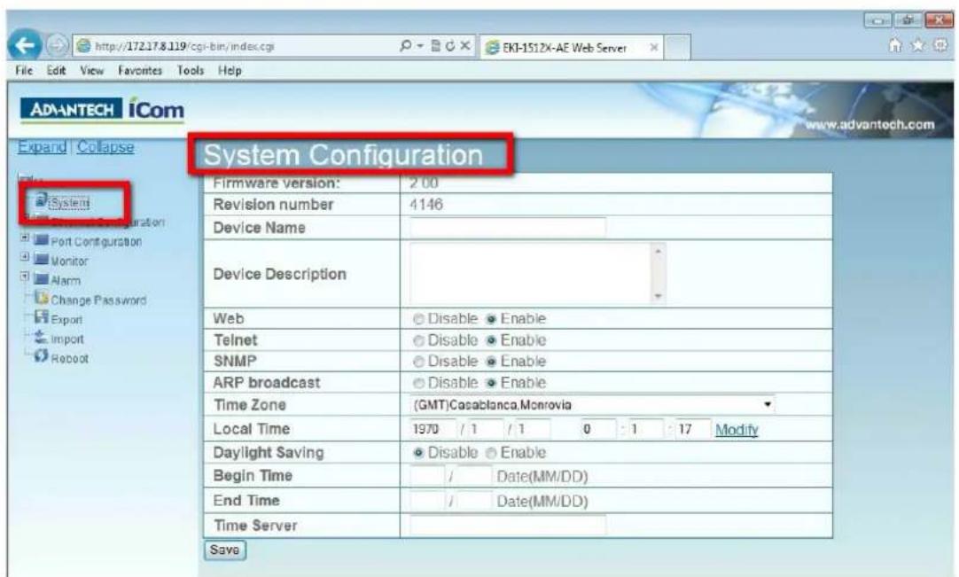Click the Reboot icon in tree
959x577 pixels.
41,355
